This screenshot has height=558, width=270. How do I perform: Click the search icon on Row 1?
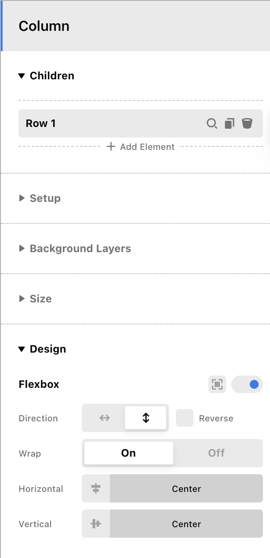(x=212, y=124)
